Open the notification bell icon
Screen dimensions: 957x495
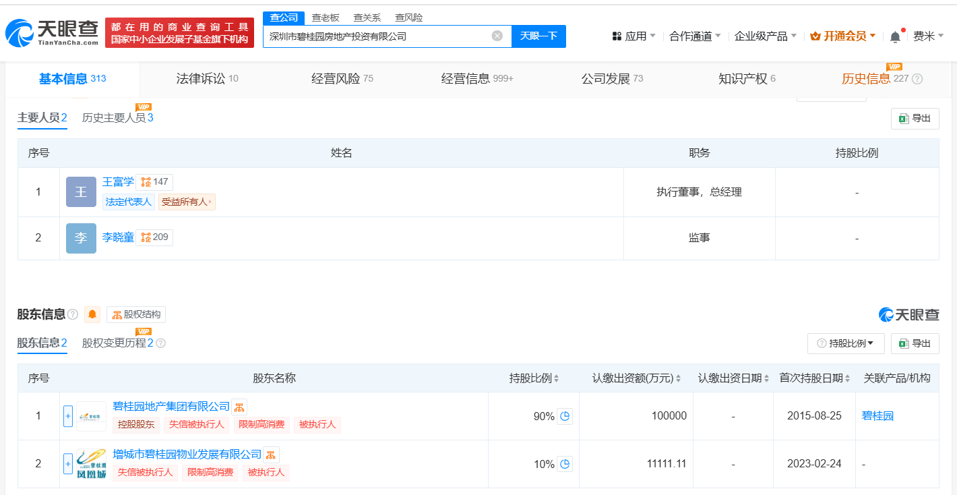(x=895, y=36)
